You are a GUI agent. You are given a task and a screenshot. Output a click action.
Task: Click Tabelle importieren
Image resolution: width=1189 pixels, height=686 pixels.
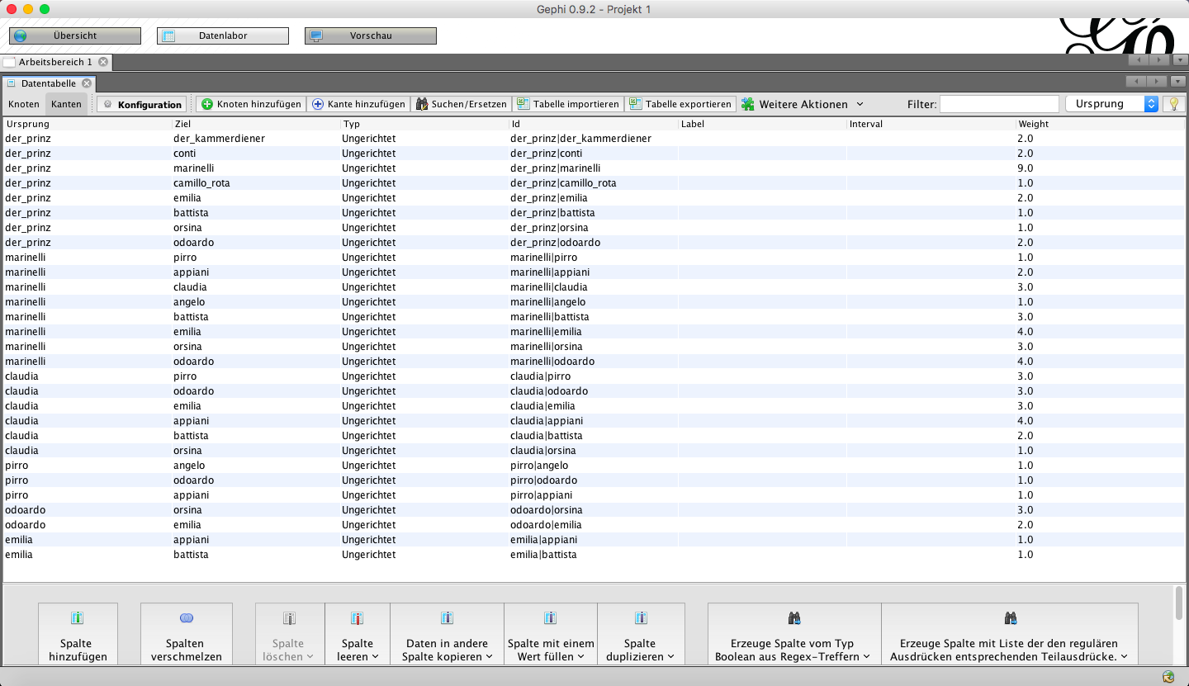coord(568,104)
